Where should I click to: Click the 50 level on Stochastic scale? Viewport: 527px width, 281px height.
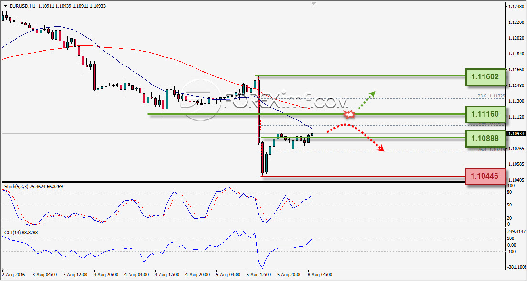pos(509,205)
